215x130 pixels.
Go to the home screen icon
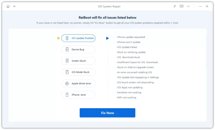8,6
